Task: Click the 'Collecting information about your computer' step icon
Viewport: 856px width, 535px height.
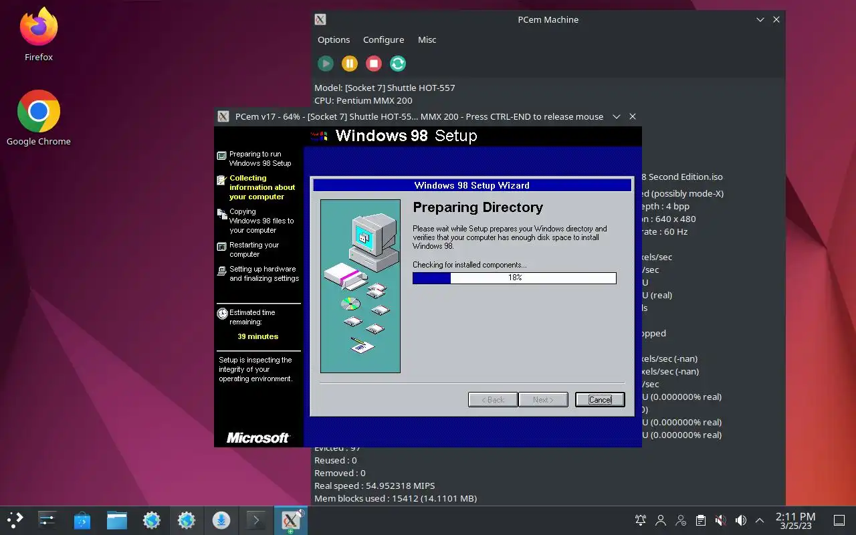Action: [222, 180]
